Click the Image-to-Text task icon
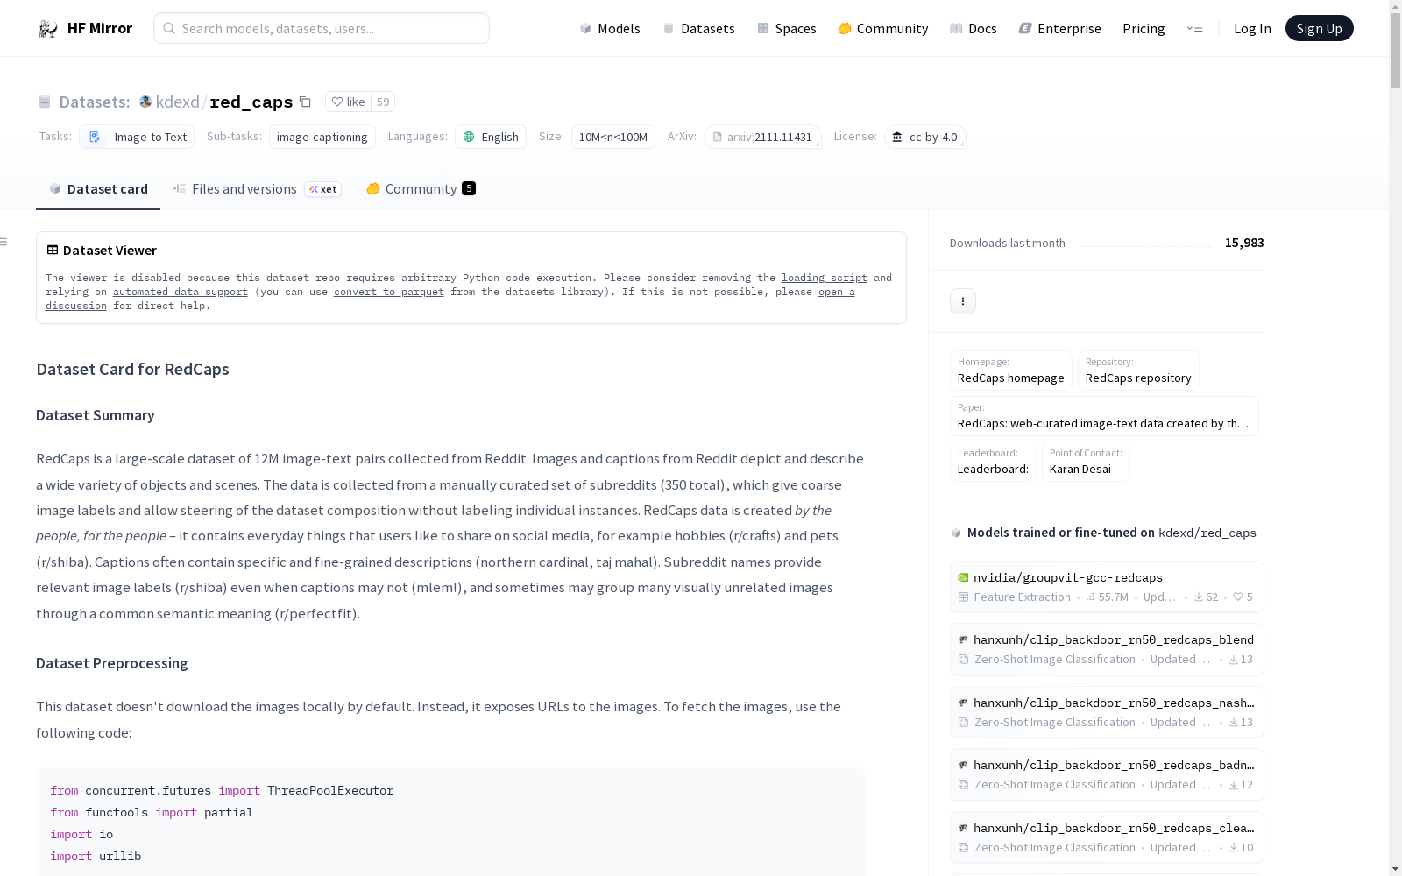Screen dimensions: 1402x876 point(95,137)
